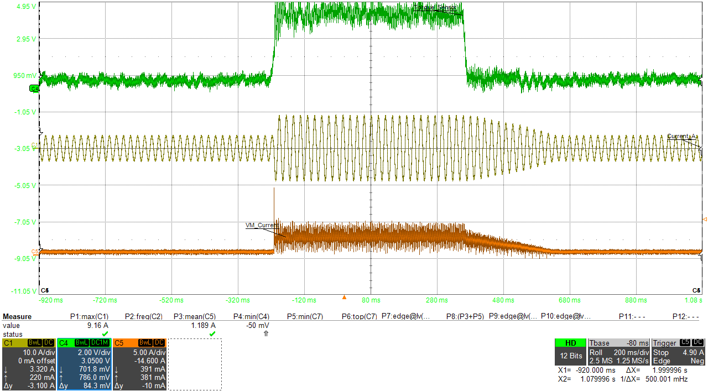The height and width of the screenshot is (391, 708).
Task: Click the orange trigger position marker below the grid
Action: [345, 297]
